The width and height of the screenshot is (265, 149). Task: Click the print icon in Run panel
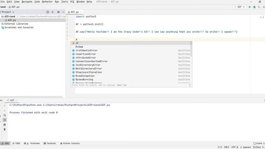5,125
